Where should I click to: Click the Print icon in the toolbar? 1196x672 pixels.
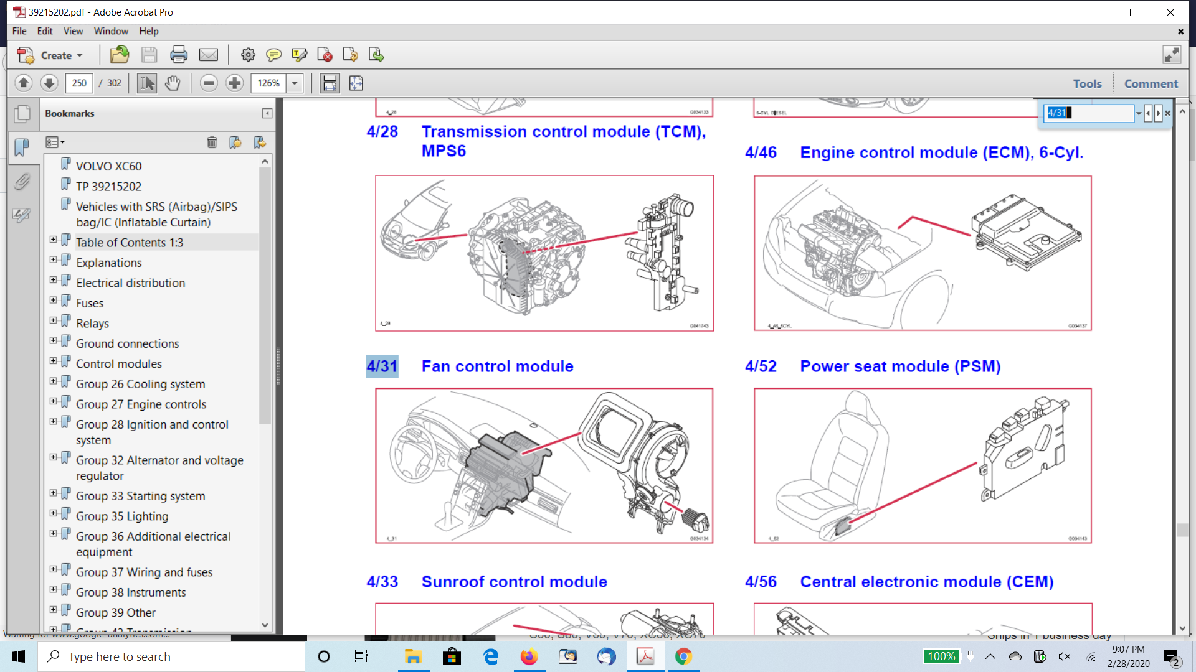179,55
